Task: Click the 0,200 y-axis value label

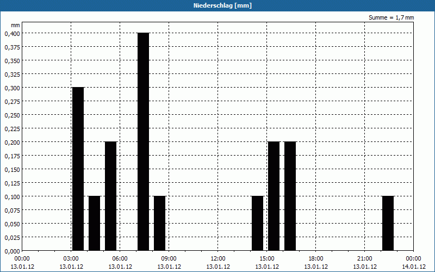Action: [x=11, y=142]
